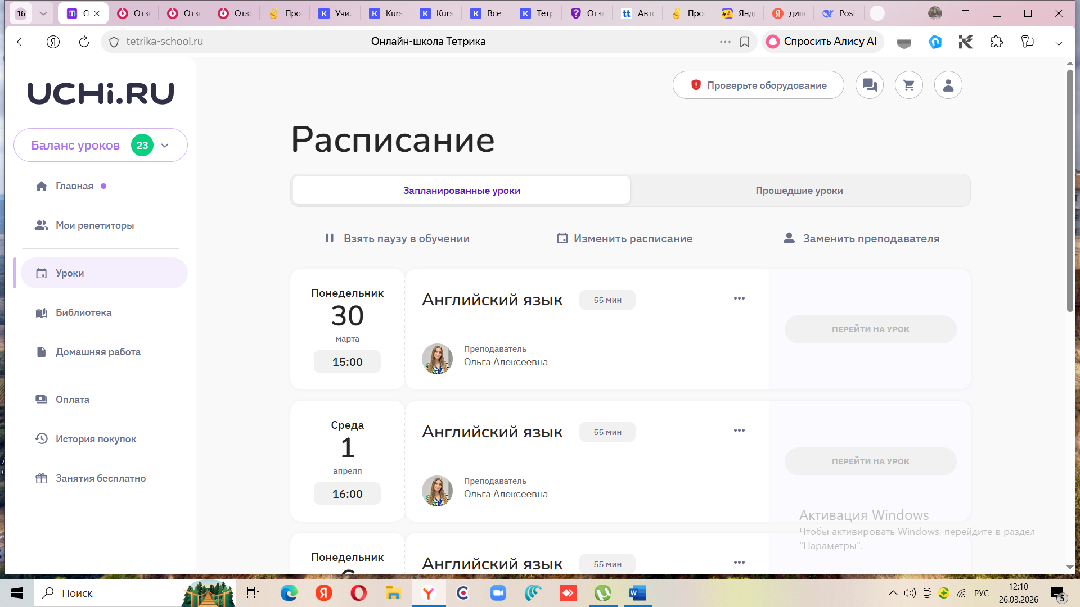Click the page vertical scrollbar
The width and height of the screenshot is (1080, 607).
1070,191
